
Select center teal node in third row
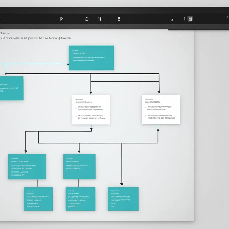[x=79, y=166]
